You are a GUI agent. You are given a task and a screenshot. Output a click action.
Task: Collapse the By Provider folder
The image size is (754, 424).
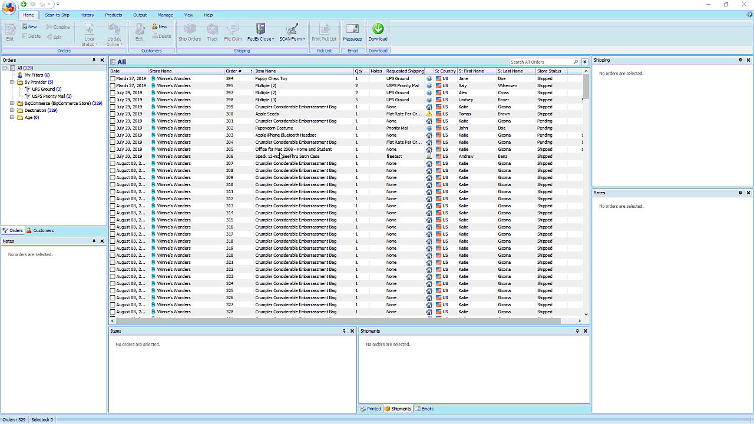click(12, 82)
